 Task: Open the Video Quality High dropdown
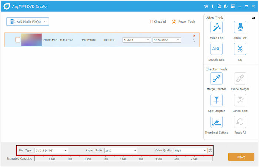(190, 150)
